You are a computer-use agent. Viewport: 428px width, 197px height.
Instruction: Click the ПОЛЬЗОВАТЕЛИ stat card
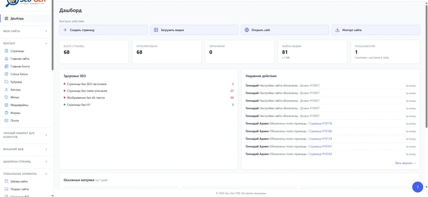(385, 52)
